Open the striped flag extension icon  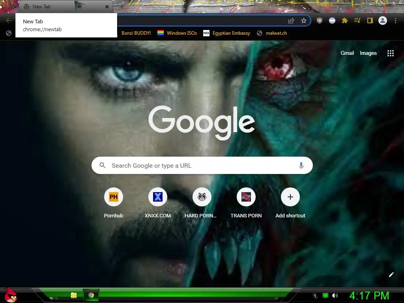click(x=332, y=21)
